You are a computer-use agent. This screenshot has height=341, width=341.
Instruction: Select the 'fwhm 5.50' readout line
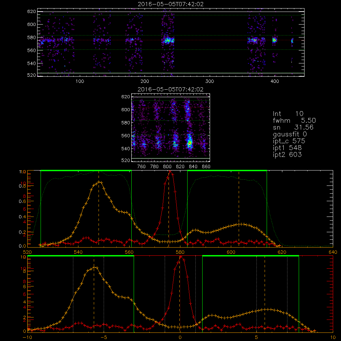pyautogui.click(x=294, y=120)
